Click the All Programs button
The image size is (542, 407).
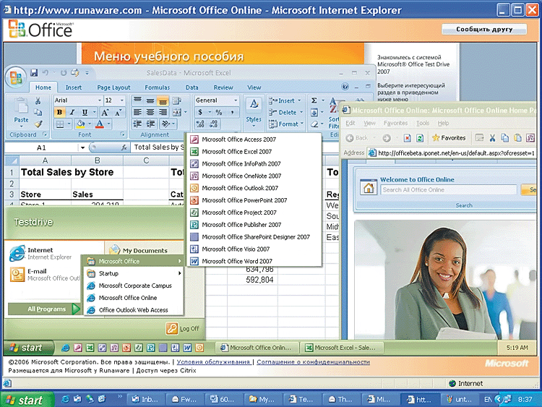click(x=44, y=309)
